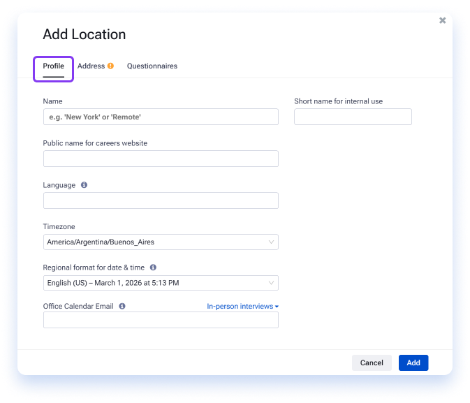Click the Cancel button

coord(372,362)
